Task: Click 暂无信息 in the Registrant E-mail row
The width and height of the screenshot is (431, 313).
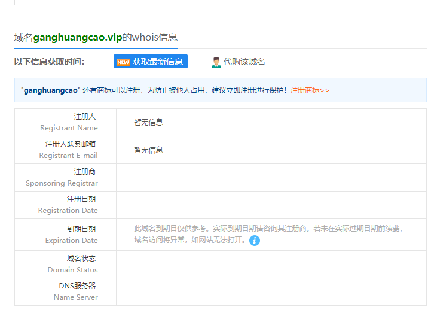Action: coord(148,150)
